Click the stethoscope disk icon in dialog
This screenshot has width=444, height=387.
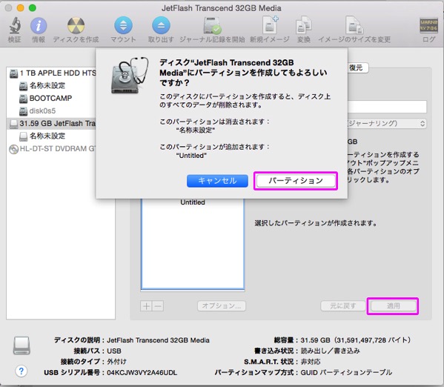click(130, 76)
